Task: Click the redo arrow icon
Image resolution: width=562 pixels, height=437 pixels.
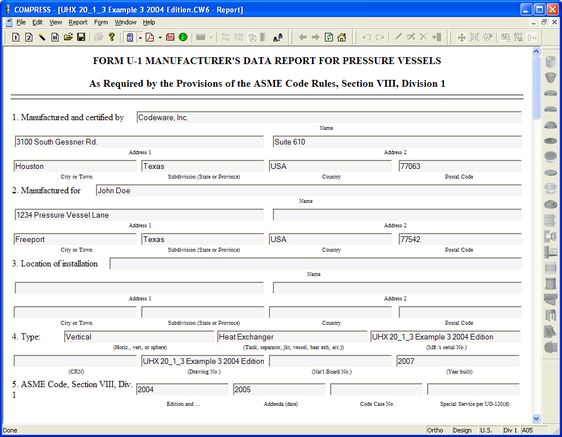Action: [x=380, y=37]
